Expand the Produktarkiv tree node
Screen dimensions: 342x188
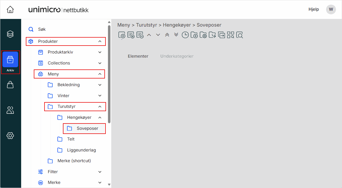[x=100, y=52]
